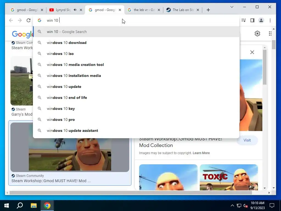Close The Lab on Steam tab
Viewport: 281px width, 211px height.
point(198,10)
